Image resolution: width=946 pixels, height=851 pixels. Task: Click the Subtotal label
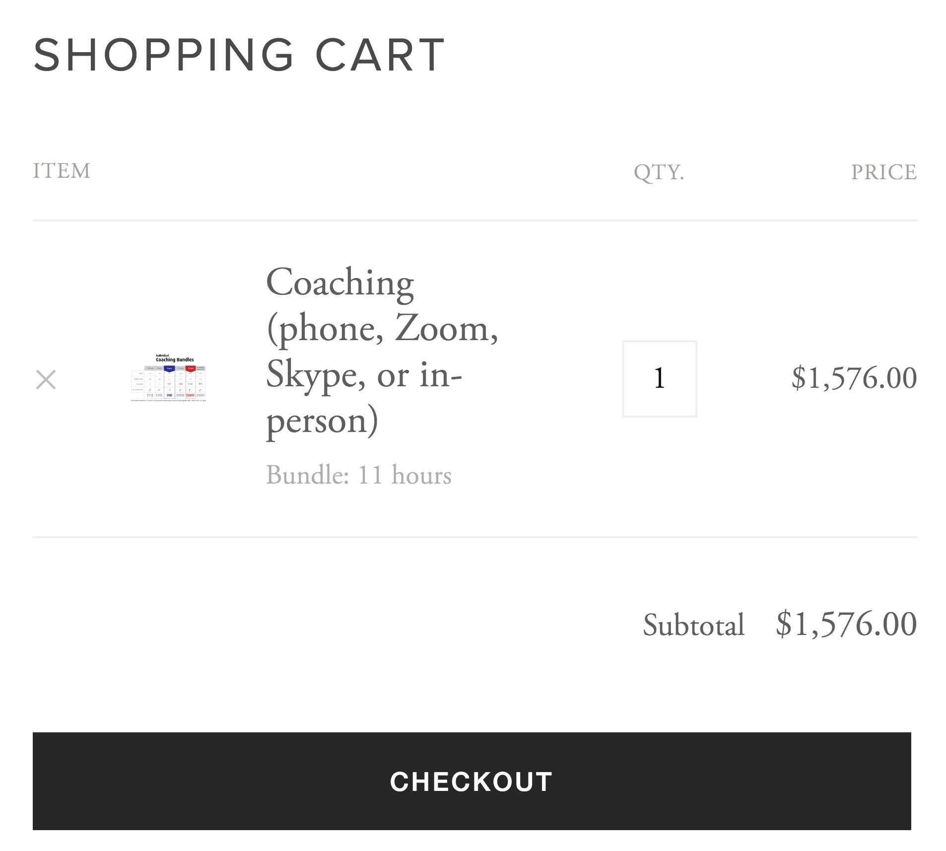(x=694, y=625)
